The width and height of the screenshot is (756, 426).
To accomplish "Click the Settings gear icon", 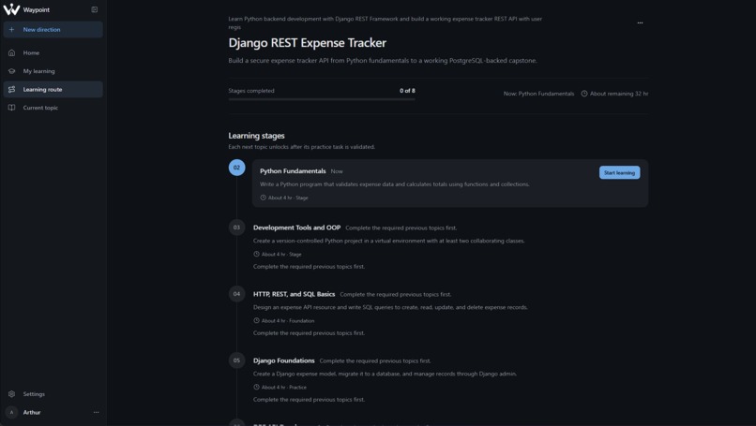I will pyautogui.click(x=12, y=394).
